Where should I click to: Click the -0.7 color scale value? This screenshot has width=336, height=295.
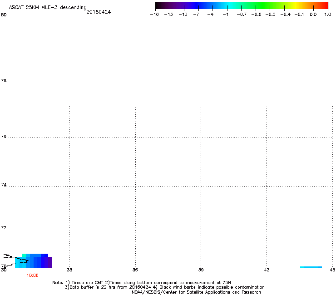point(242,15)
